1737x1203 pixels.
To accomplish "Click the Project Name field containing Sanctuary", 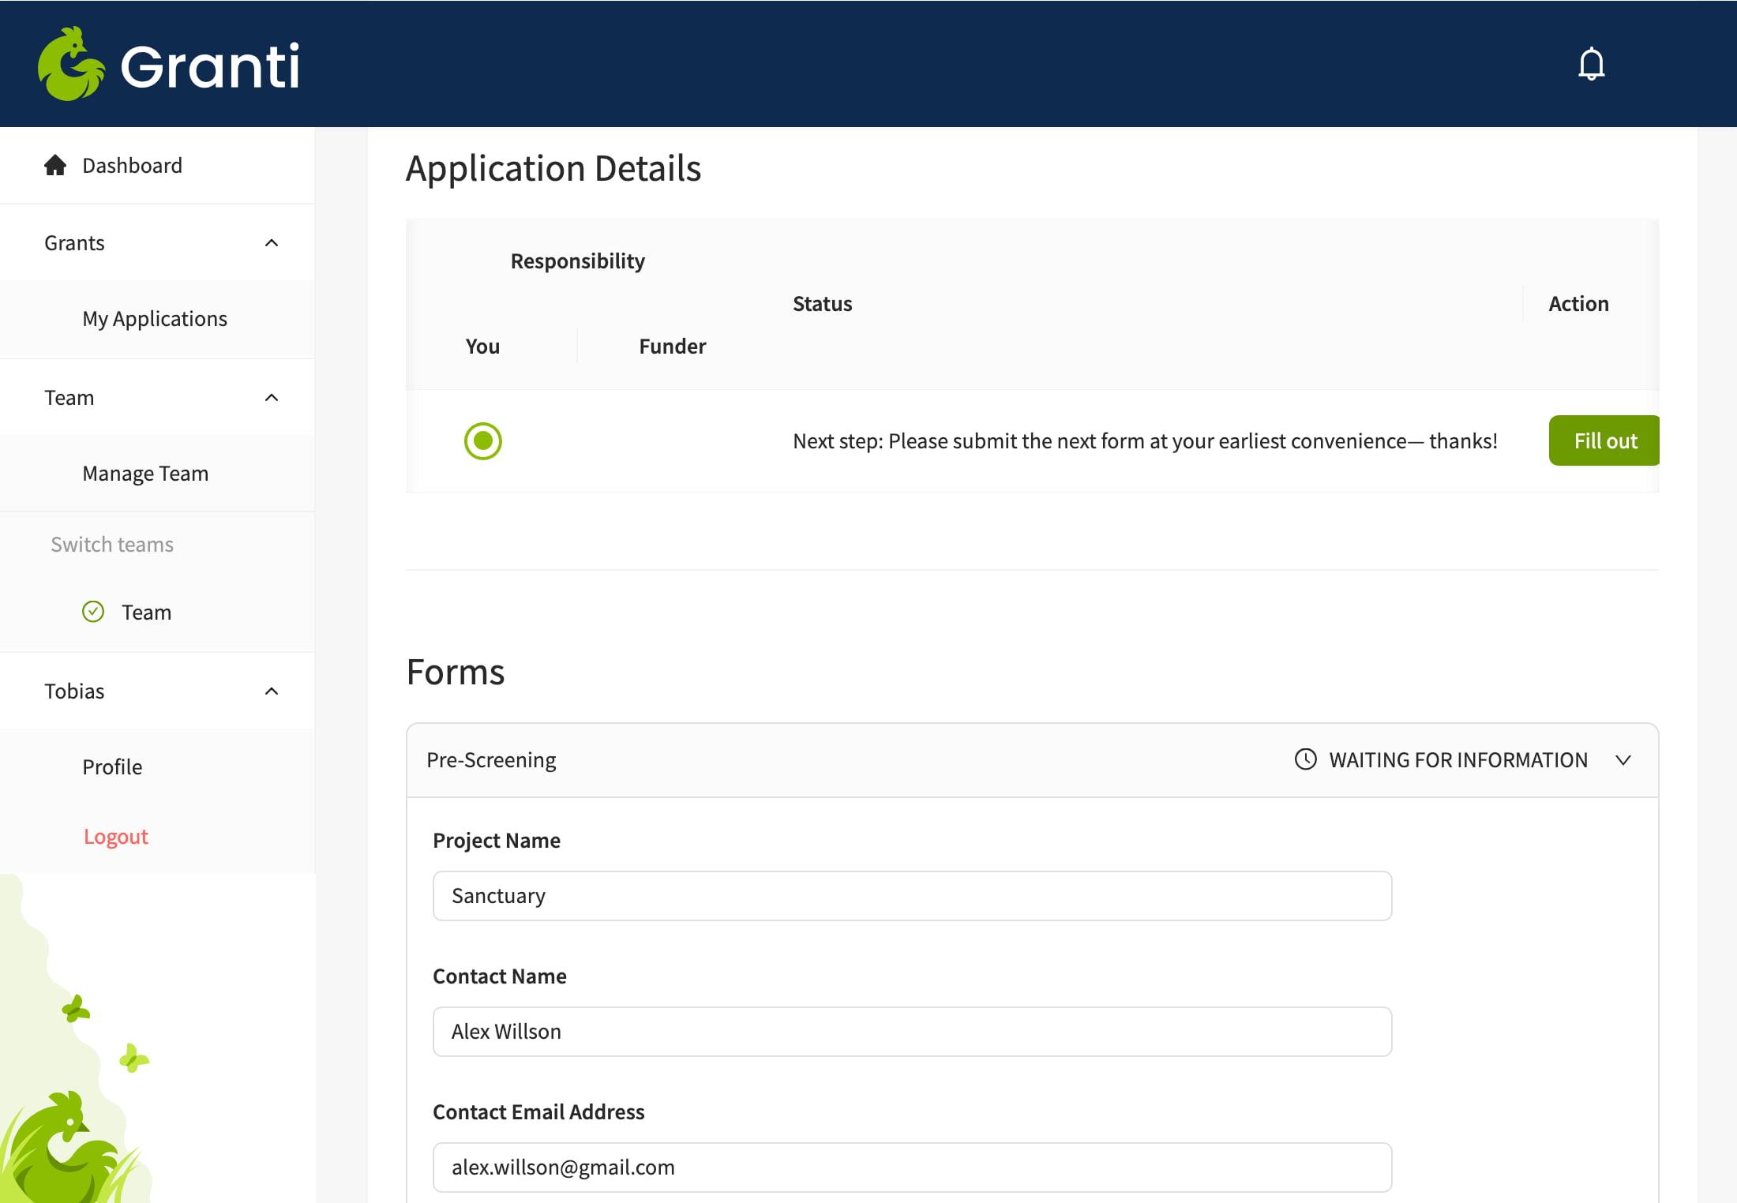I will [x=912, y=896].
